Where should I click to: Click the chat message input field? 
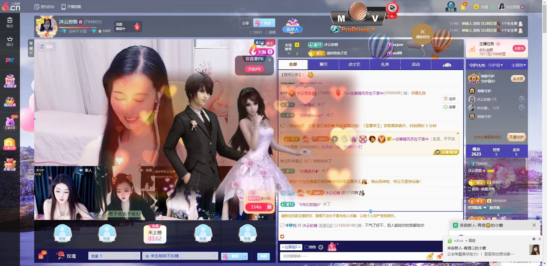point(353,256)
